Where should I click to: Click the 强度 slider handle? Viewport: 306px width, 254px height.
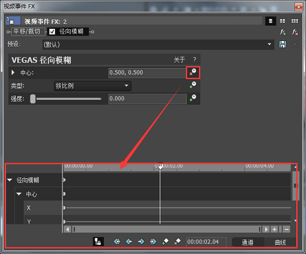33,99
